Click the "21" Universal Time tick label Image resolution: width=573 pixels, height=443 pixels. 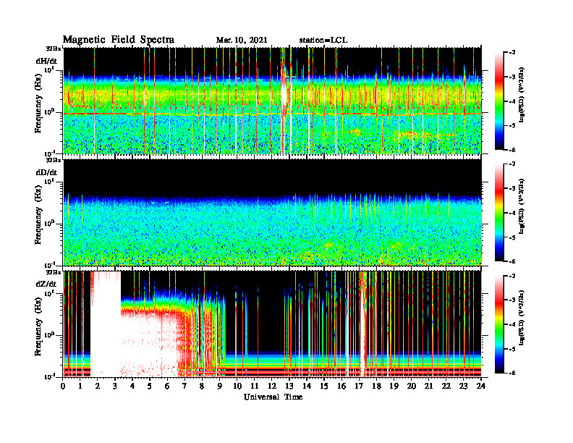(428, 386)
